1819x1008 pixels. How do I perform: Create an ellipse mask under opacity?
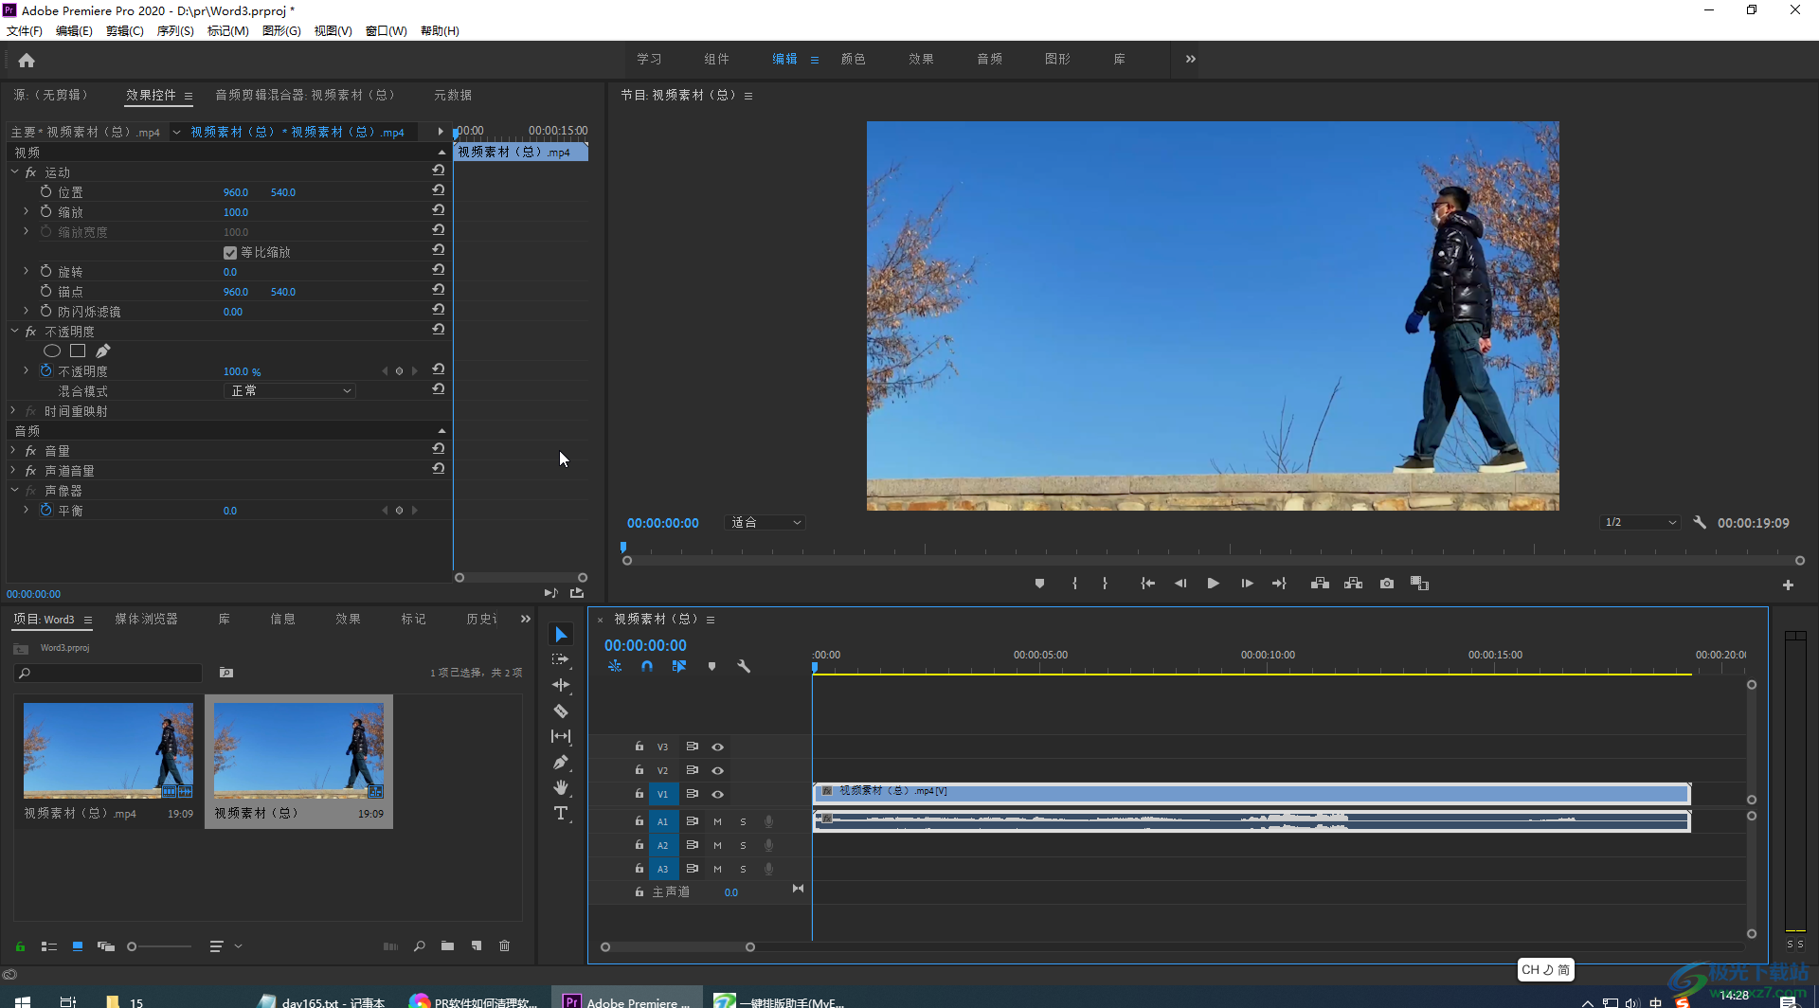(x=52, y=351)
